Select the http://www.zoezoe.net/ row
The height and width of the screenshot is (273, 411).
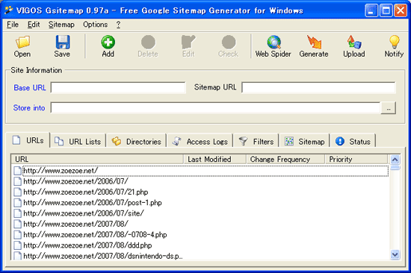(201, 171)
